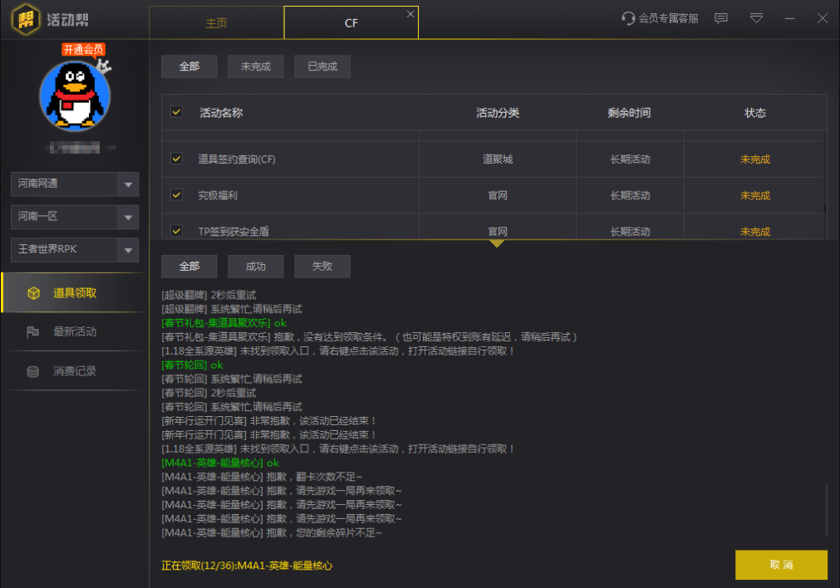Click the 消费记录 coins icon
The image size is (840, 588).
click(32, 371)
